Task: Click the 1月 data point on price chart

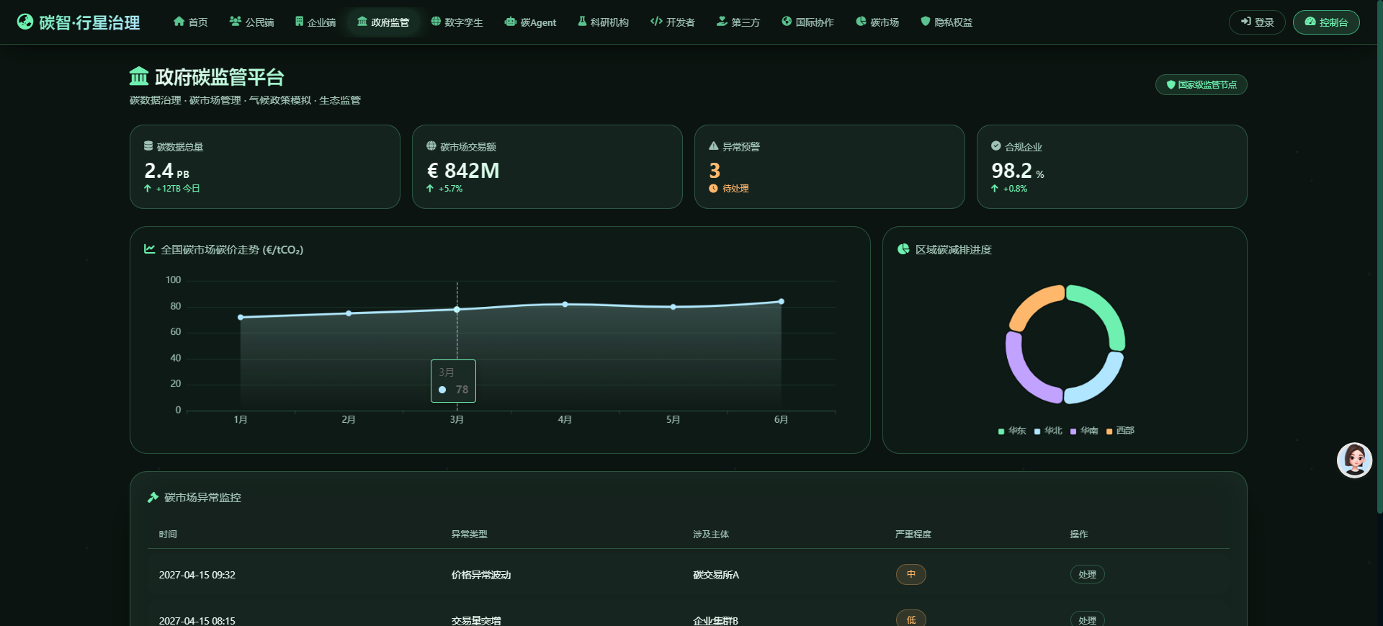Action: [241, 317]
